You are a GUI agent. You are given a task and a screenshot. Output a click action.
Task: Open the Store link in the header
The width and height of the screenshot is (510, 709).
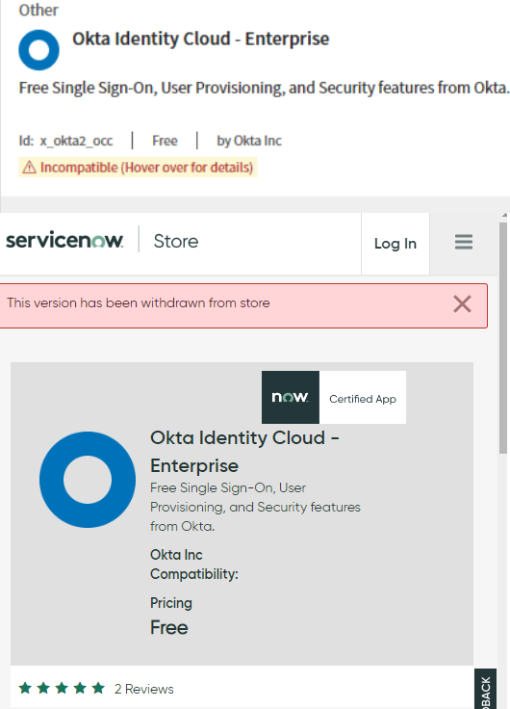click(176, 241)
